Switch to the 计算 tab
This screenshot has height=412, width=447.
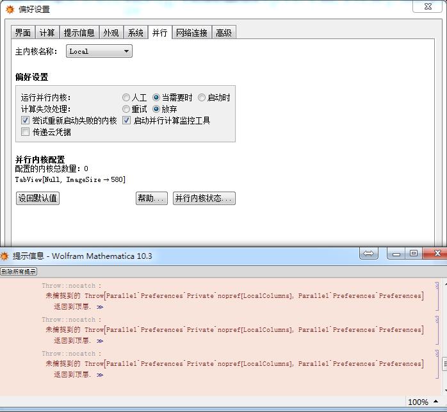(47, 33)
